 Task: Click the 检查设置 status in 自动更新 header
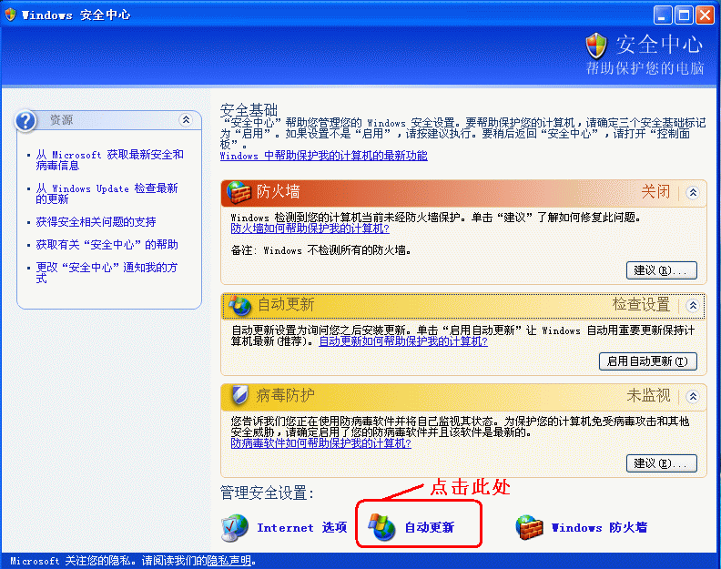(x=642, y=304)
